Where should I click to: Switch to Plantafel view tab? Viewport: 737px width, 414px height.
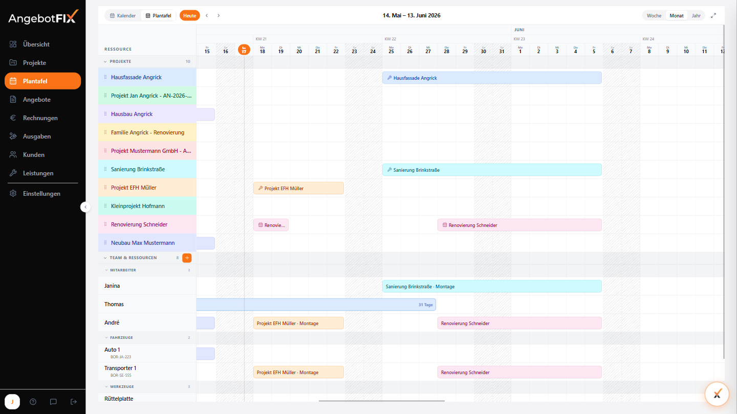[158, 16]
